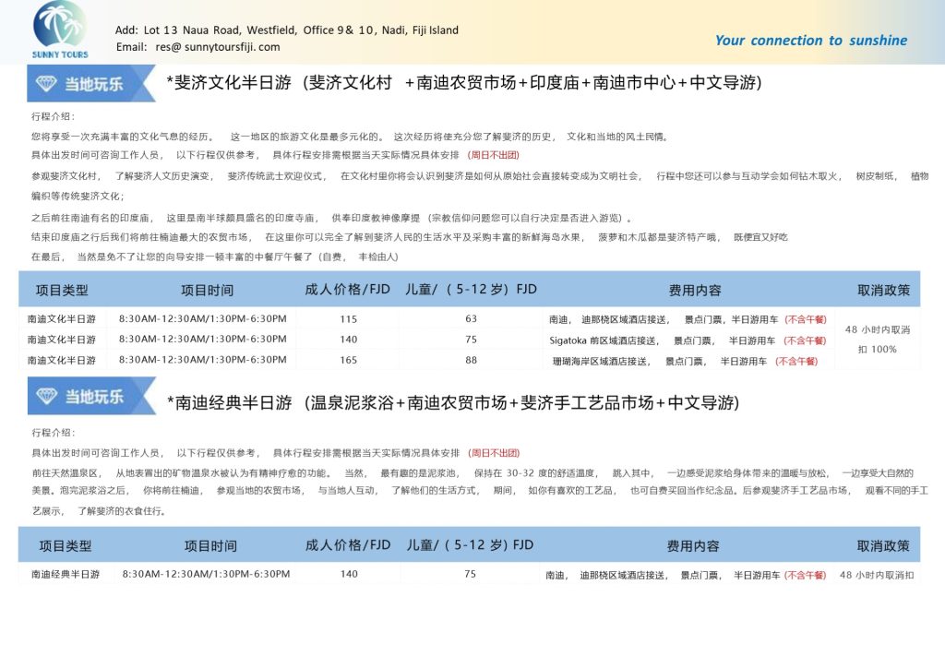Image resolution: width=945 pixels, height=668 pixels.
Task: Click red (不含午餐) in the 珊瑚海岸 row
Action: pyautogui.click(x=796, y=362)
